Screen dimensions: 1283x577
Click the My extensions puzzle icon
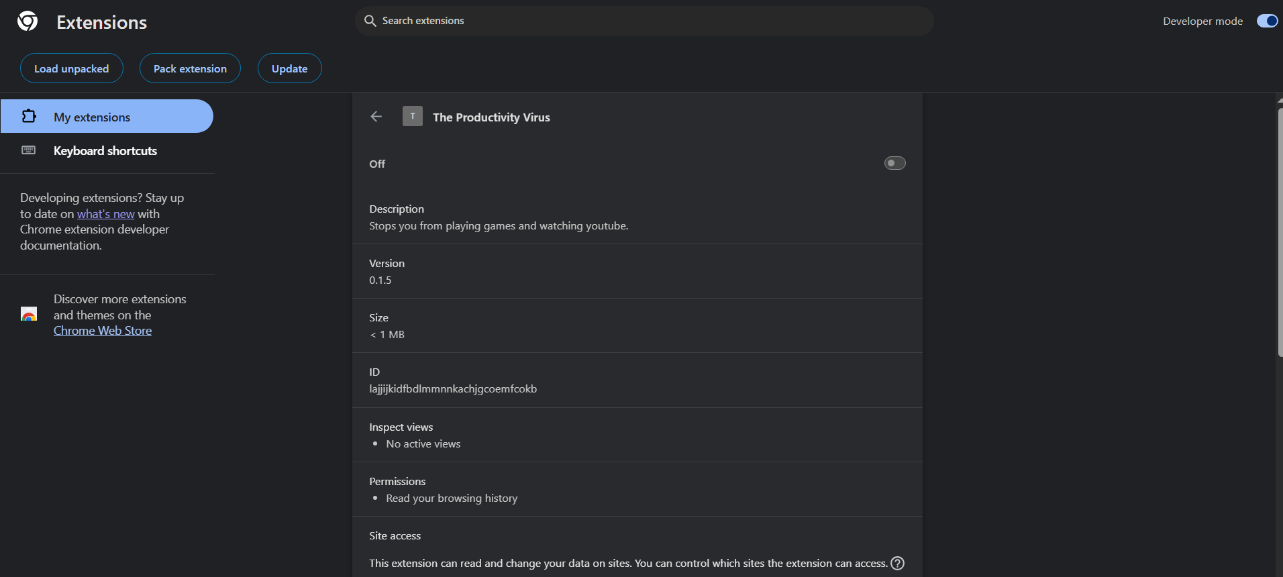point(29,116)
